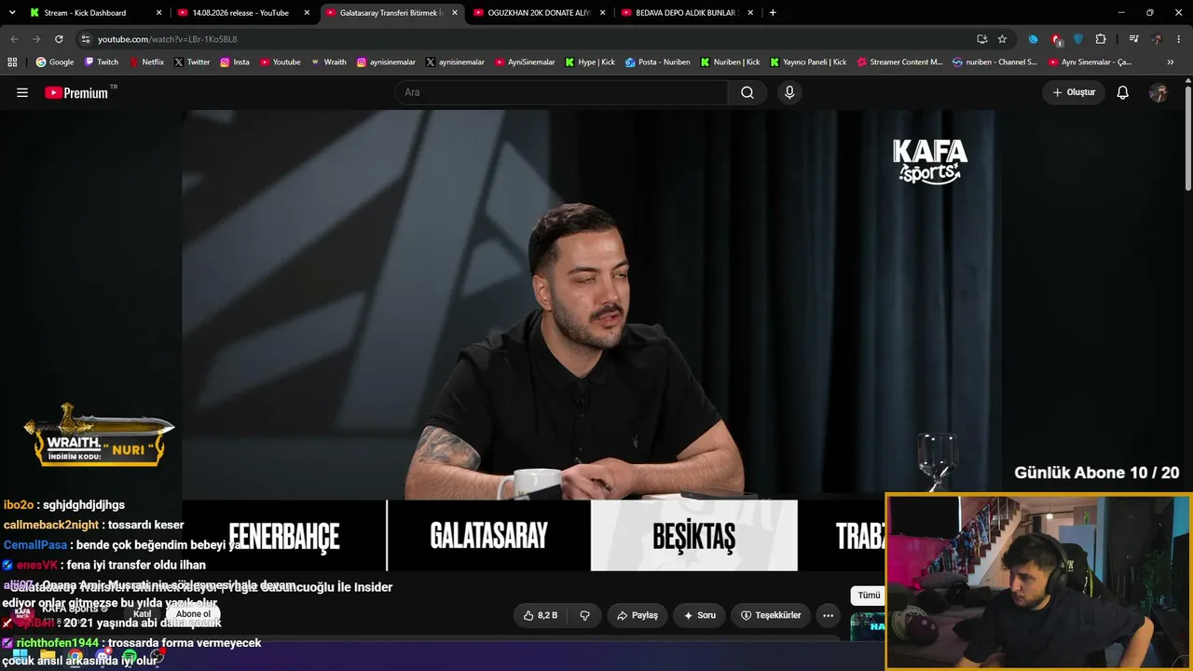Click the install app icon in address bar
Image resolution: width=1193 pixels, height=671 pixels.
point(981,39)
